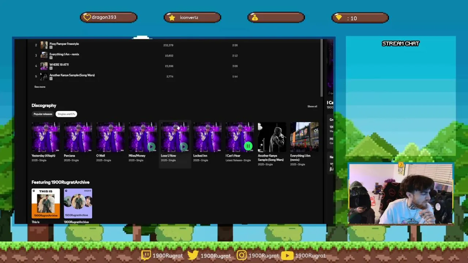Image resolution: width=468 pixels, height=263 pixels.
Task: Click the YouTube icon for 1900Rugrat
Action: click(x=287, y=255)
